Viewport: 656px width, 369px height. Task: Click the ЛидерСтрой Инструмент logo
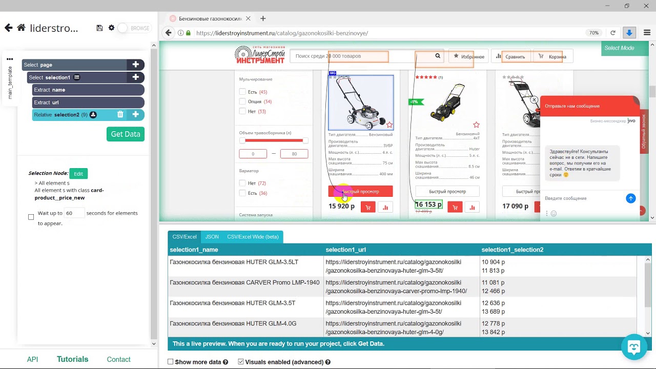(260, 55)
